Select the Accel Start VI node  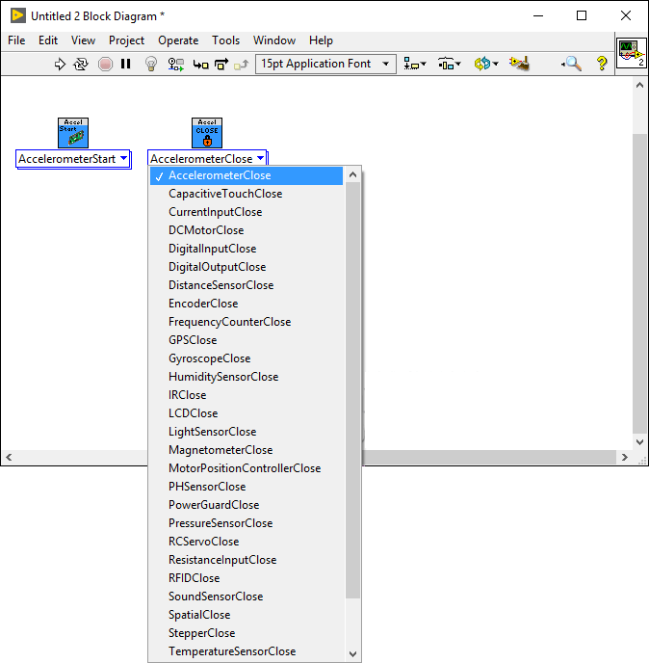click(x=73, y=133)
